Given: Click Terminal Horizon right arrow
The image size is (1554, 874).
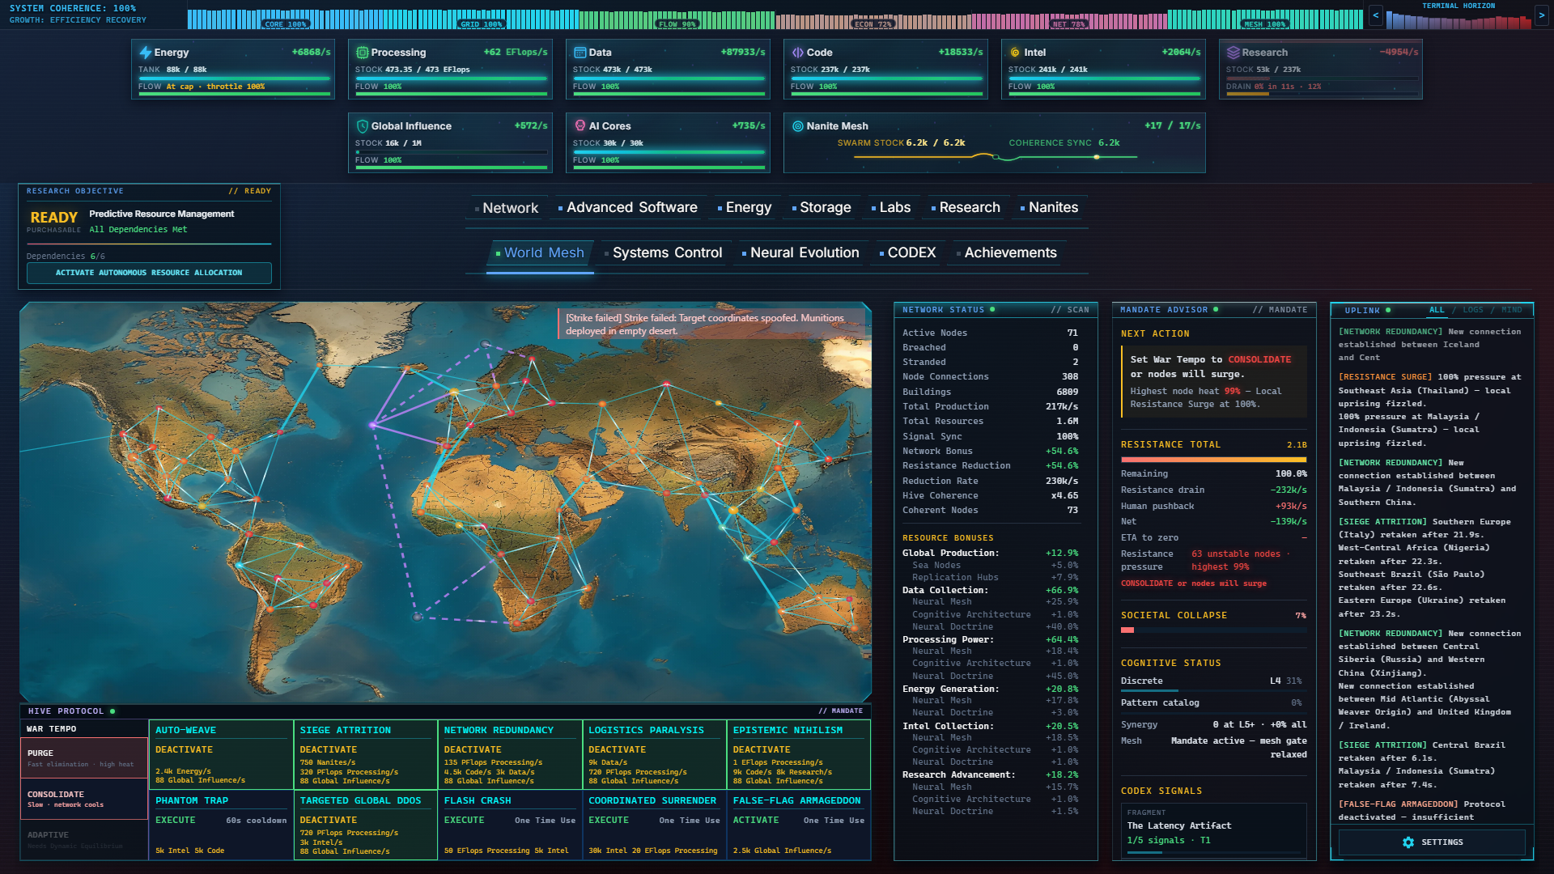Looking at the screenshot, I should pyautogui.click(x=1541, y=15).
